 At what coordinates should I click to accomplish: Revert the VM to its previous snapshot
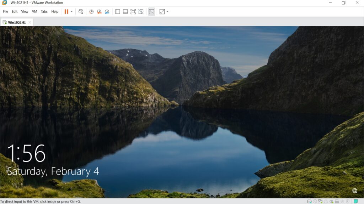point(99,12)
